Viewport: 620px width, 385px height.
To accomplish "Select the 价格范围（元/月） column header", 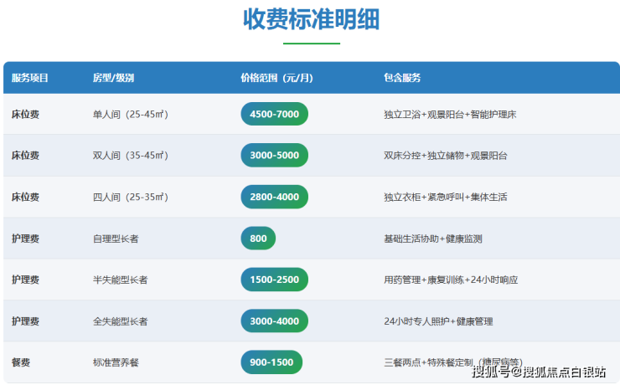I will click(x=276, y=78).
